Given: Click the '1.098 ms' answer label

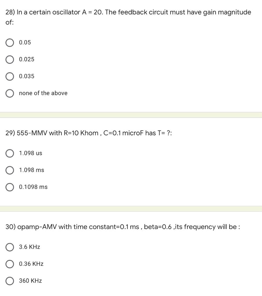Looking at the screenshot, I should [31, 170].
